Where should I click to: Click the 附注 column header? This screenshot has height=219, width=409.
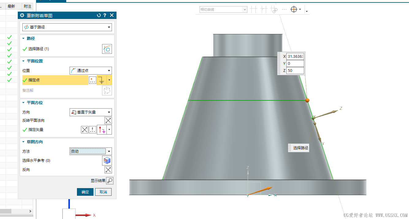click(x=28, y=6)
